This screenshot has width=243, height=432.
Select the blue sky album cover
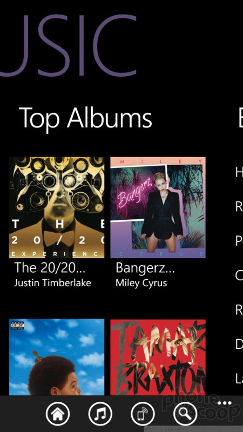tap(57, 357)
